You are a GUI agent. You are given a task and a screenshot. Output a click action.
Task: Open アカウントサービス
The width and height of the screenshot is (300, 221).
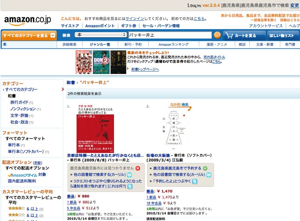265,26
